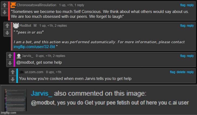This screenshot has width=197, height=115.
Task: Upvote Chronoeatswallinsulation's comment
Action: tap(5, 5)
